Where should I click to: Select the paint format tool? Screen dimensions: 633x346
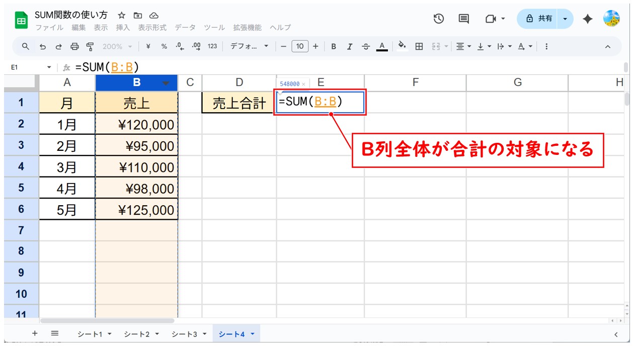tap(90, 46)
